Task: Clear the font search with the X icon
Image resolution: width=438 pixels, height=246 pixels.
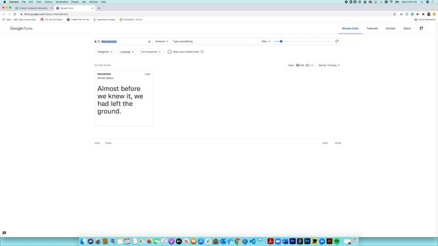Action: coord(149,42)
